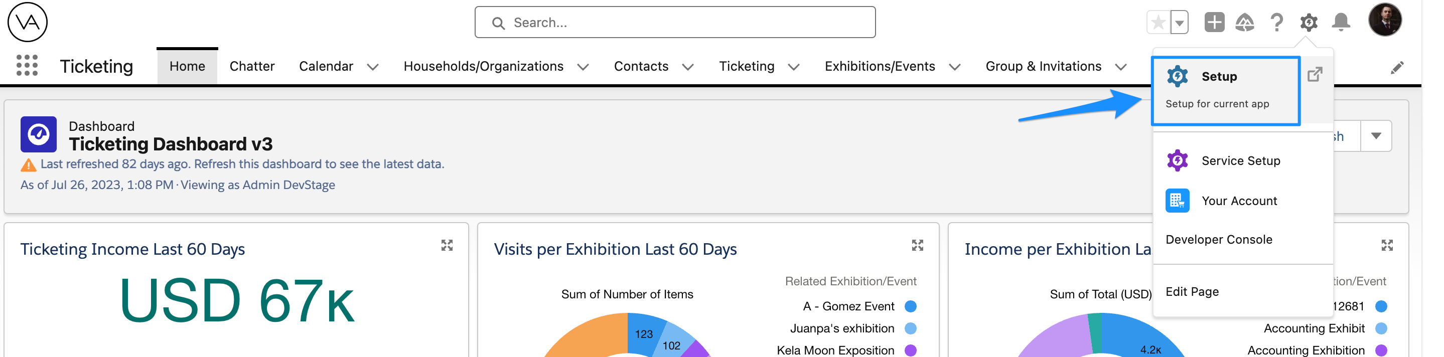The width and height of the screenshot is (1444, 357).
Task: Open the App Launcher grid icon
Action: [27, 66]
